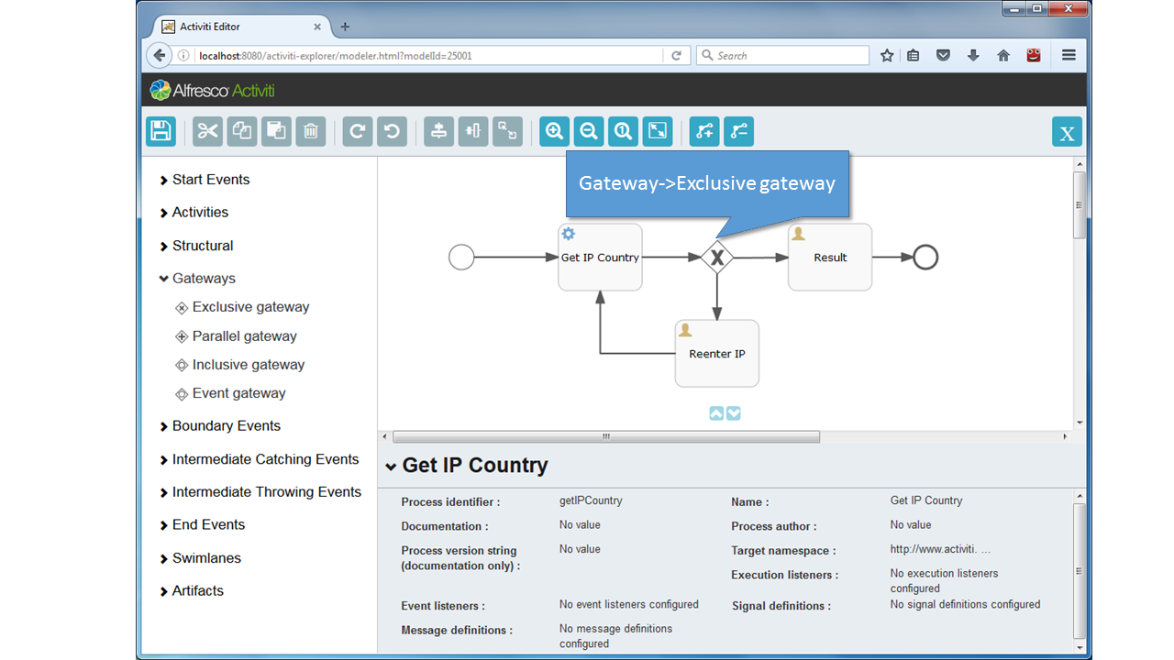Fit the diagram to the screen
Viewport: 1174px width, 660px height.
pyautogui.click(x=658, y=131)
